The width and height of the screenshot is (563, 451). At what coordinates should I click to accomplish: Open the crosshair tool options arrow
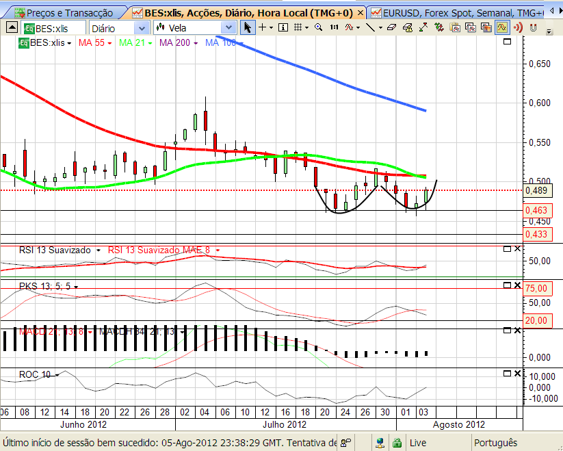[271, 27]
